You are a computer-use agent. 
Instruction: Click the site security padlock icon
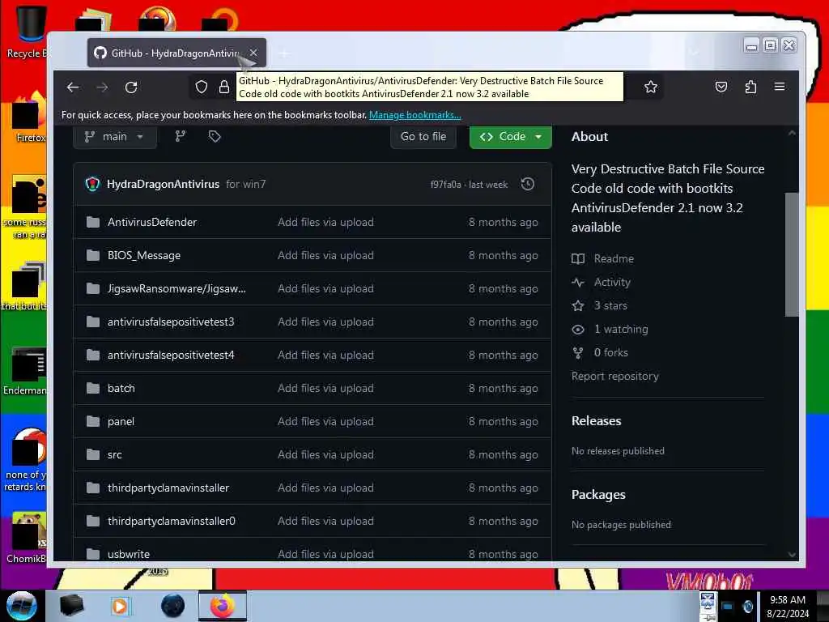tap(224, 87)
